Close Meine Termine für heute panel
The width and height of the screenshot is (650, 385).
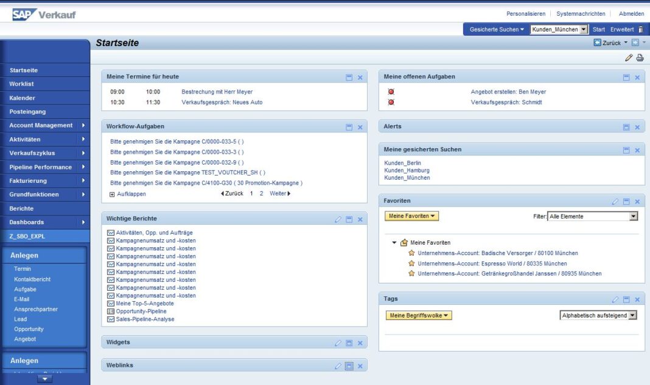point(360,77)
